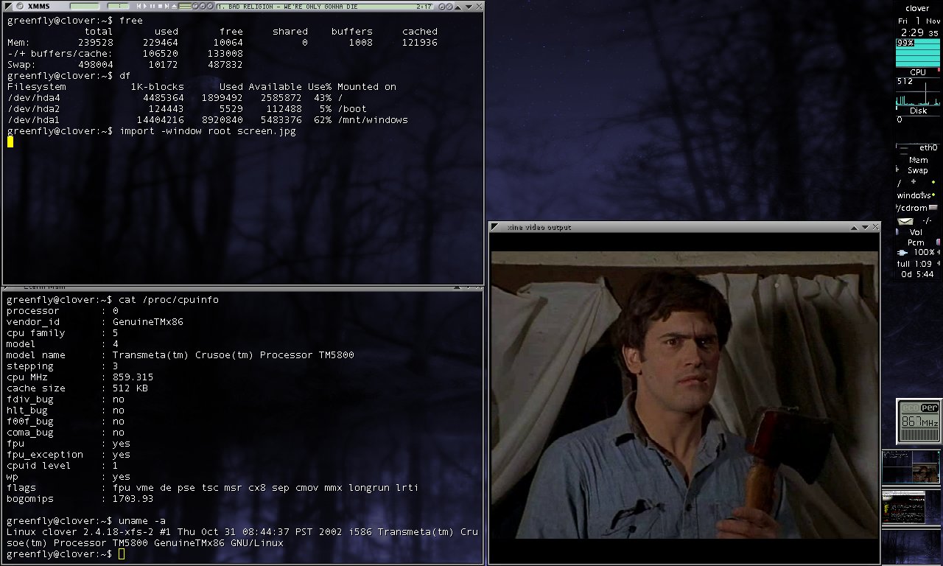
Task: Stop playback in the XMMS bar
Action: click(x=160, y=6)
